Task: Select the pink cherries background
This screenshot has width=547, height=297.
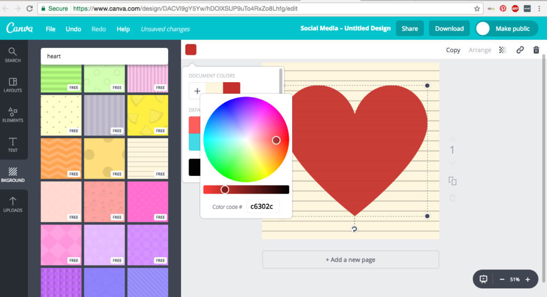Action: [x=104, y=202]
